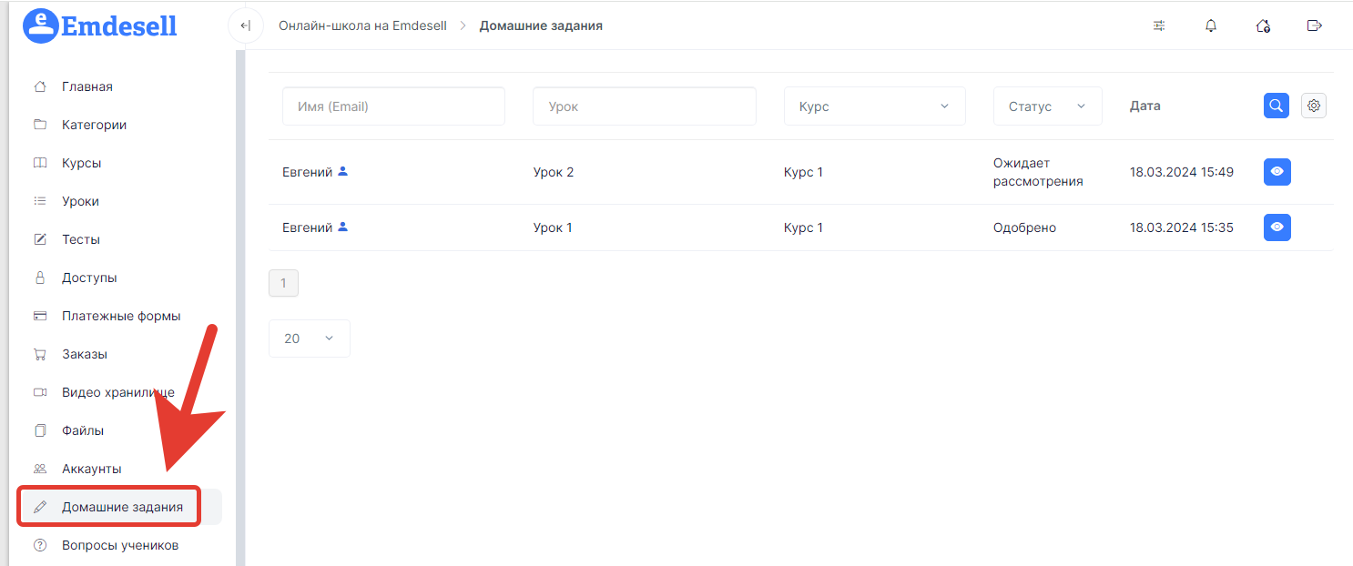
Task: View homework for Урок 2 with eye button
Action: coord(1277,171)
